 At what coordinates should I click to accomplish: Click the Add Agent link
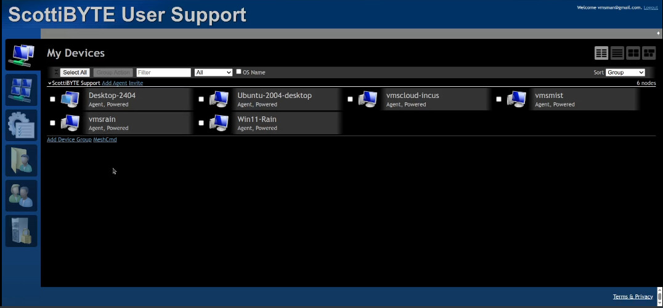tap(114, 83)
